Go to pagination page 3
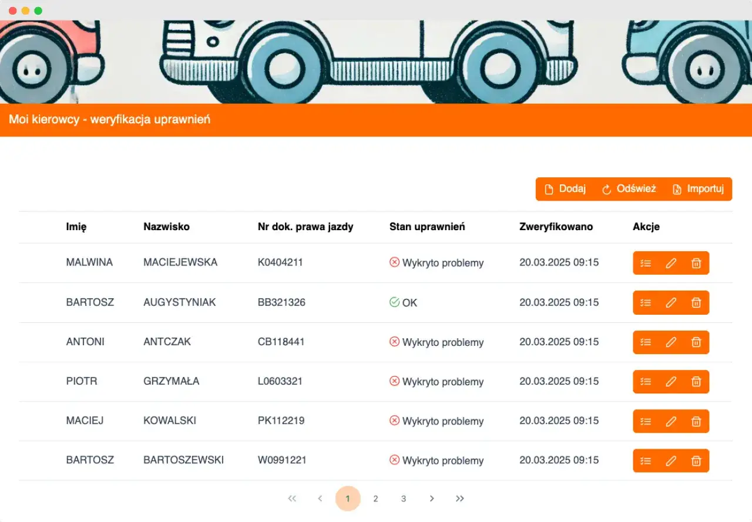Image resolution: width=752 pixels, height=522 pixels. click(404, 499)
